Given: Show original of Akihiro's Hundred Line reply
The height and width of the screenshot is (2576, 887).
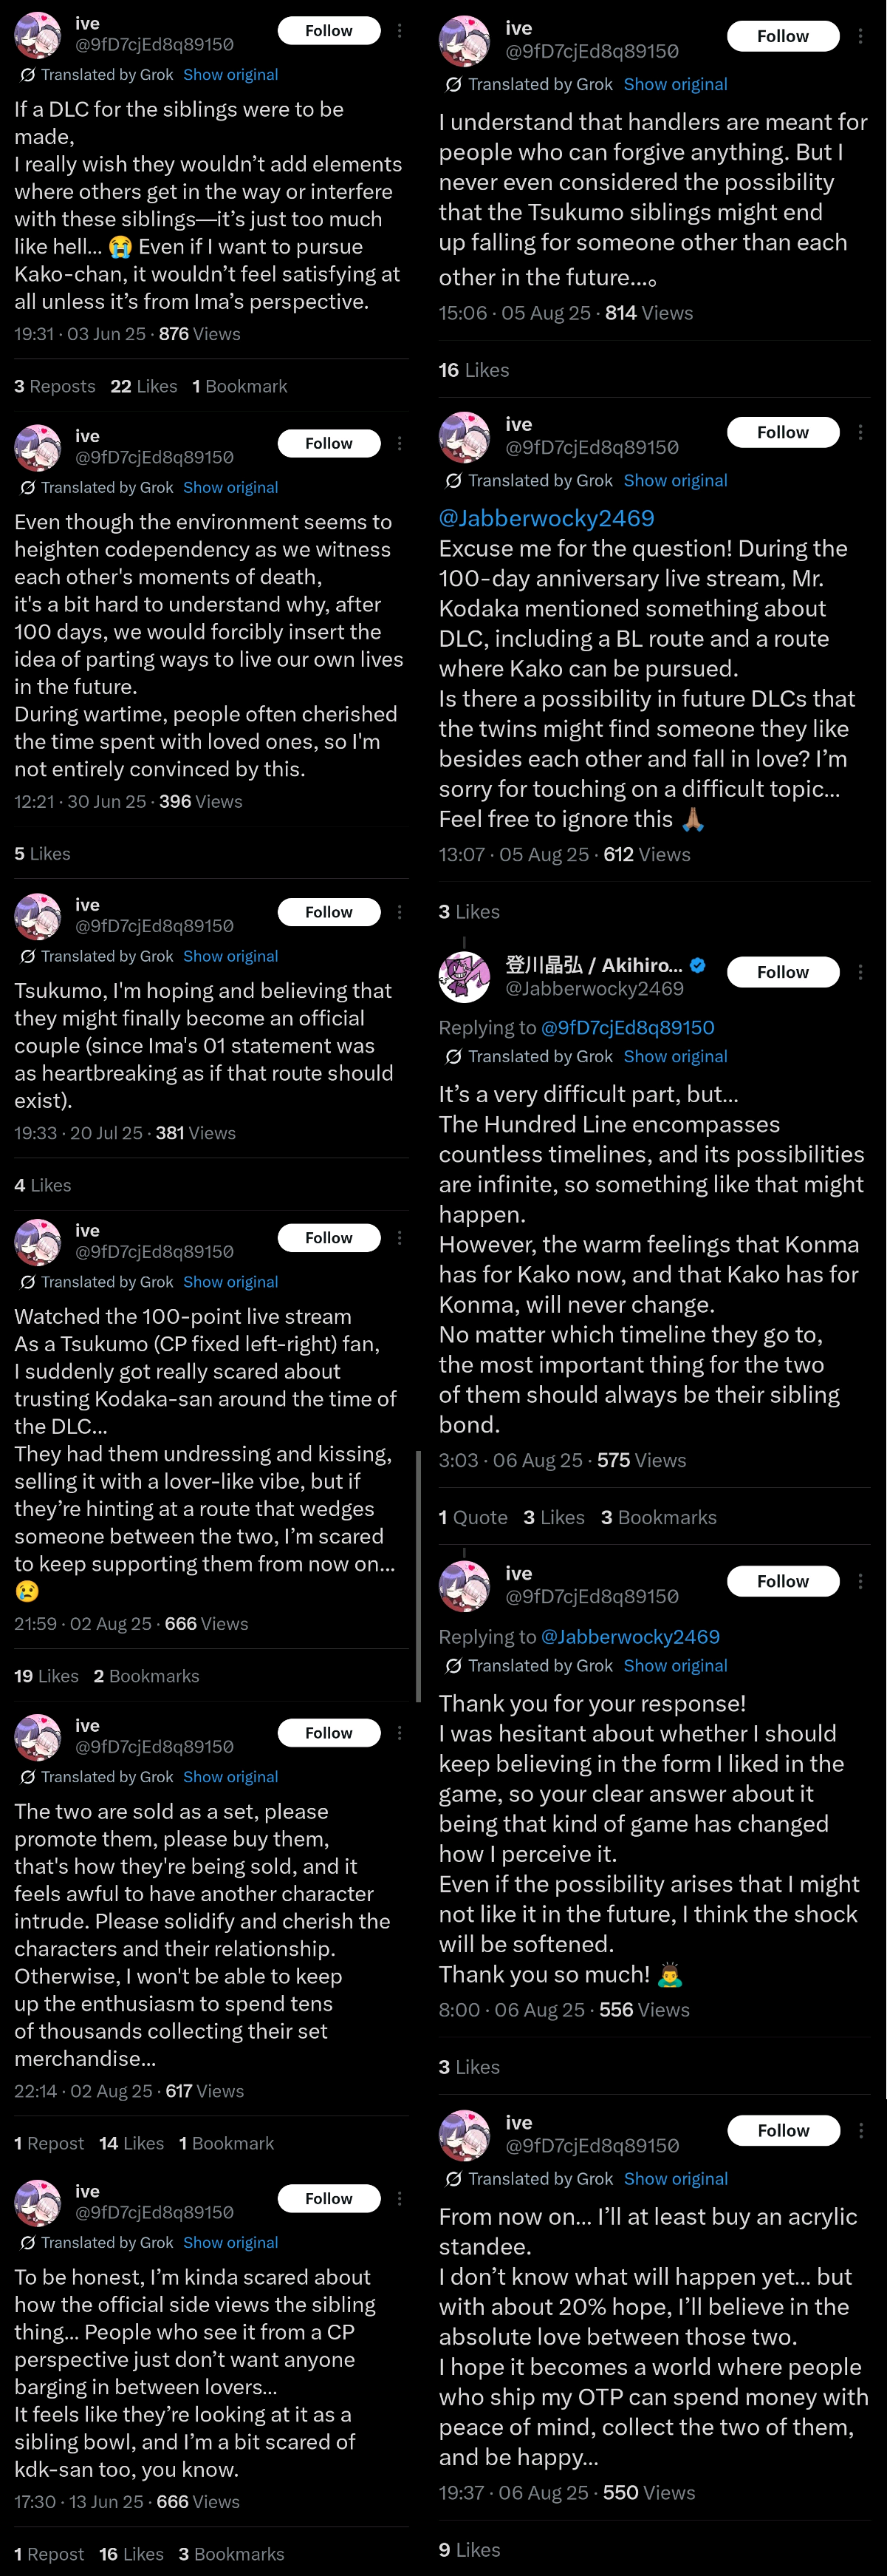Looking at the screenshot, I should point(675,1056).
